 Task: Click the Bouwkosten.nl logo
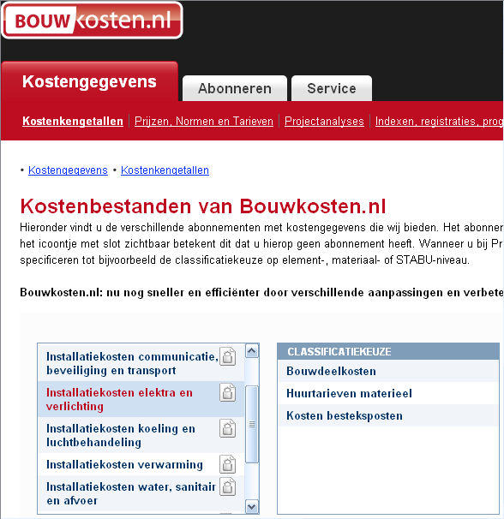92,21
